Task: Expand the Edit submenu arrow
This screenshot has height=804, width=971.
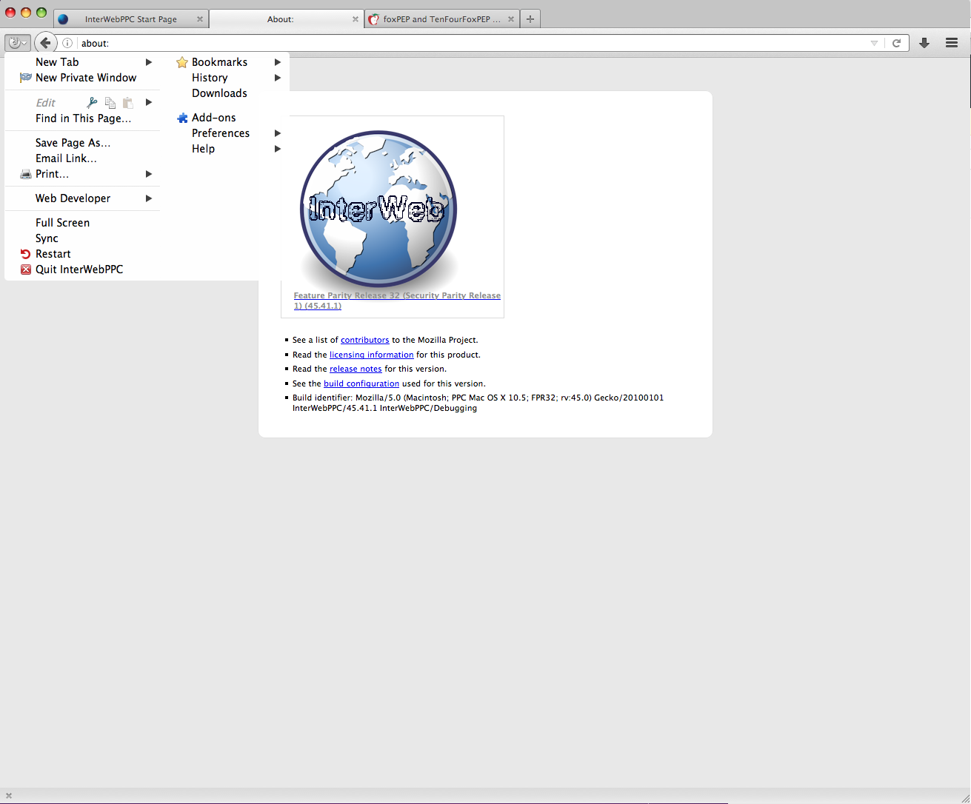Action: coord(149,102)
